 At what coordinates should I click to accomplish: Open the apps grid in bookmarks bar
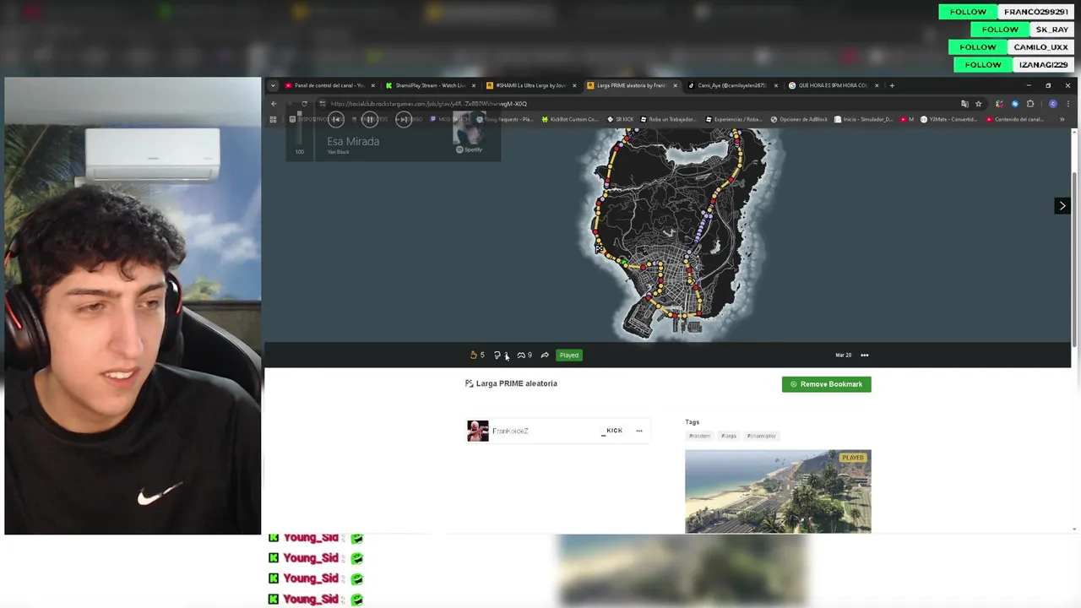(273, 119)
